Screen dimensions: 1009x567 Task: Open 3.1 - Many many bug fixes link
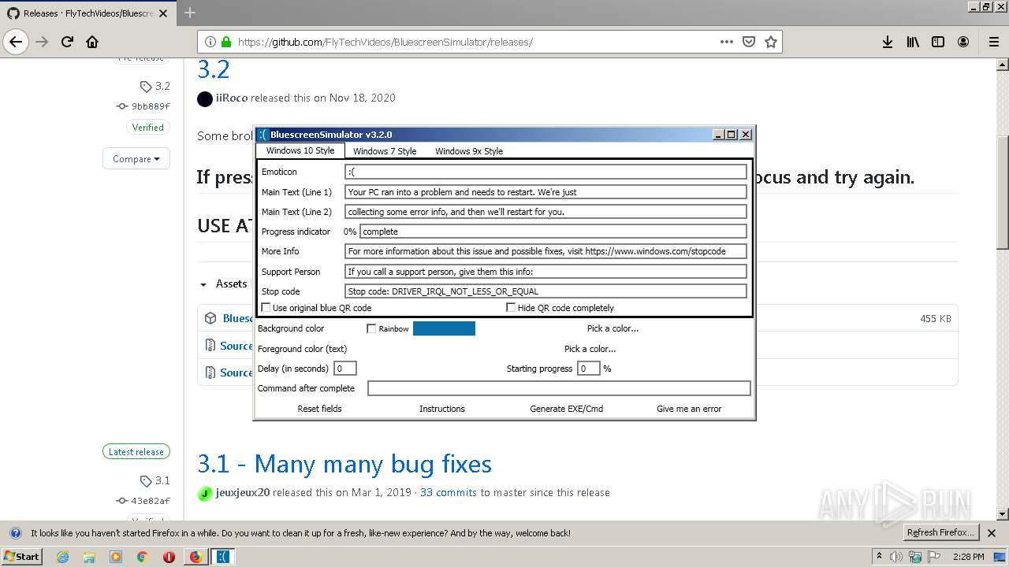pos(344,464)
